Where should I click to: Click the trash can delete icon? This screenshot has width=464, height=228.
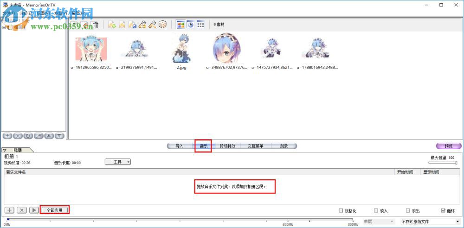pos(95,25)
